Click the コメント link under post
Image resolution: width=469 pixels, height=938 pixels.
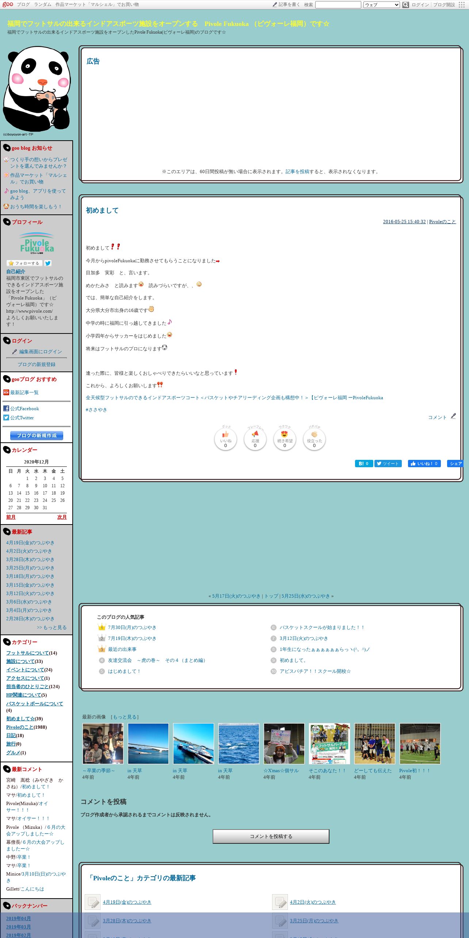[437, 417]
